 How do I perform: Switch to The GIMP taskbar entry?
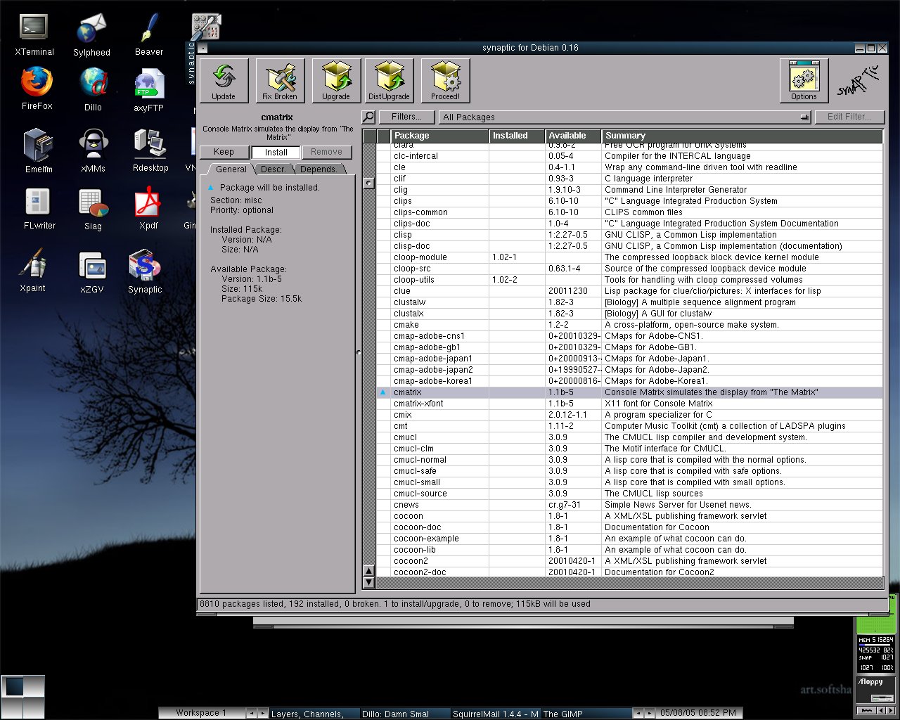pos(586,713)
